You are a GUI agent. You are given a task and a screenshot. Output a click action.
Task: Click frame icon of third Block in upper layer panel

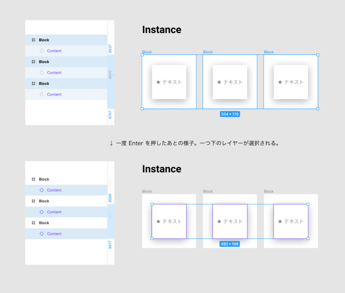33,83
